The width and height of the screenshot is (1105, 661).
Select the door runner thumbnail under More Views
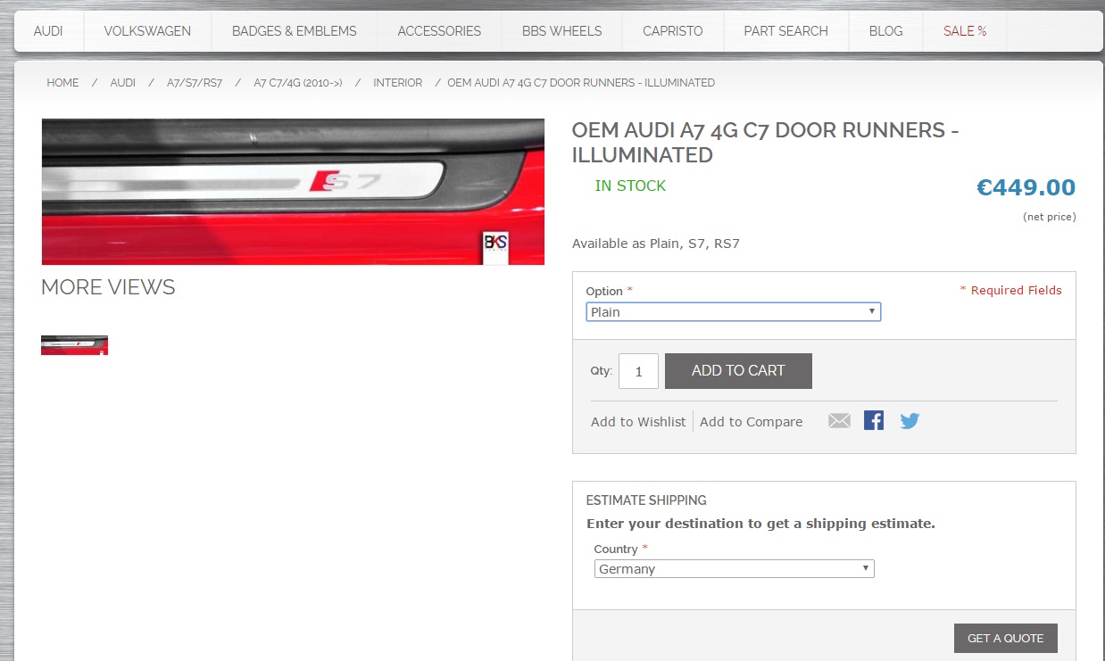(x=74, y=345)
